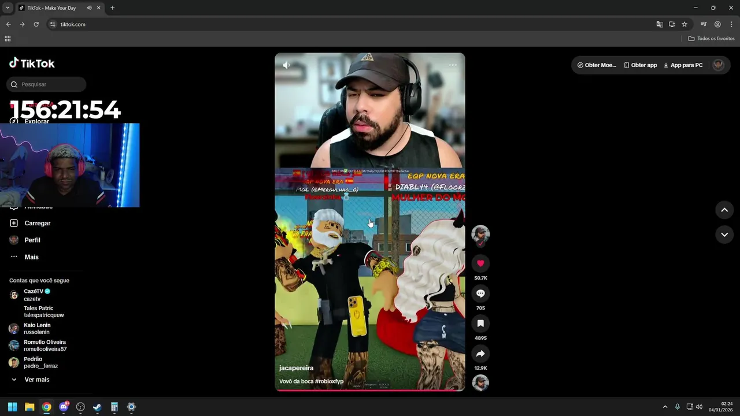The width and height of the screenshot is (740, 416).
Task: Like the video with heart icon
Action: click(480, 263)
